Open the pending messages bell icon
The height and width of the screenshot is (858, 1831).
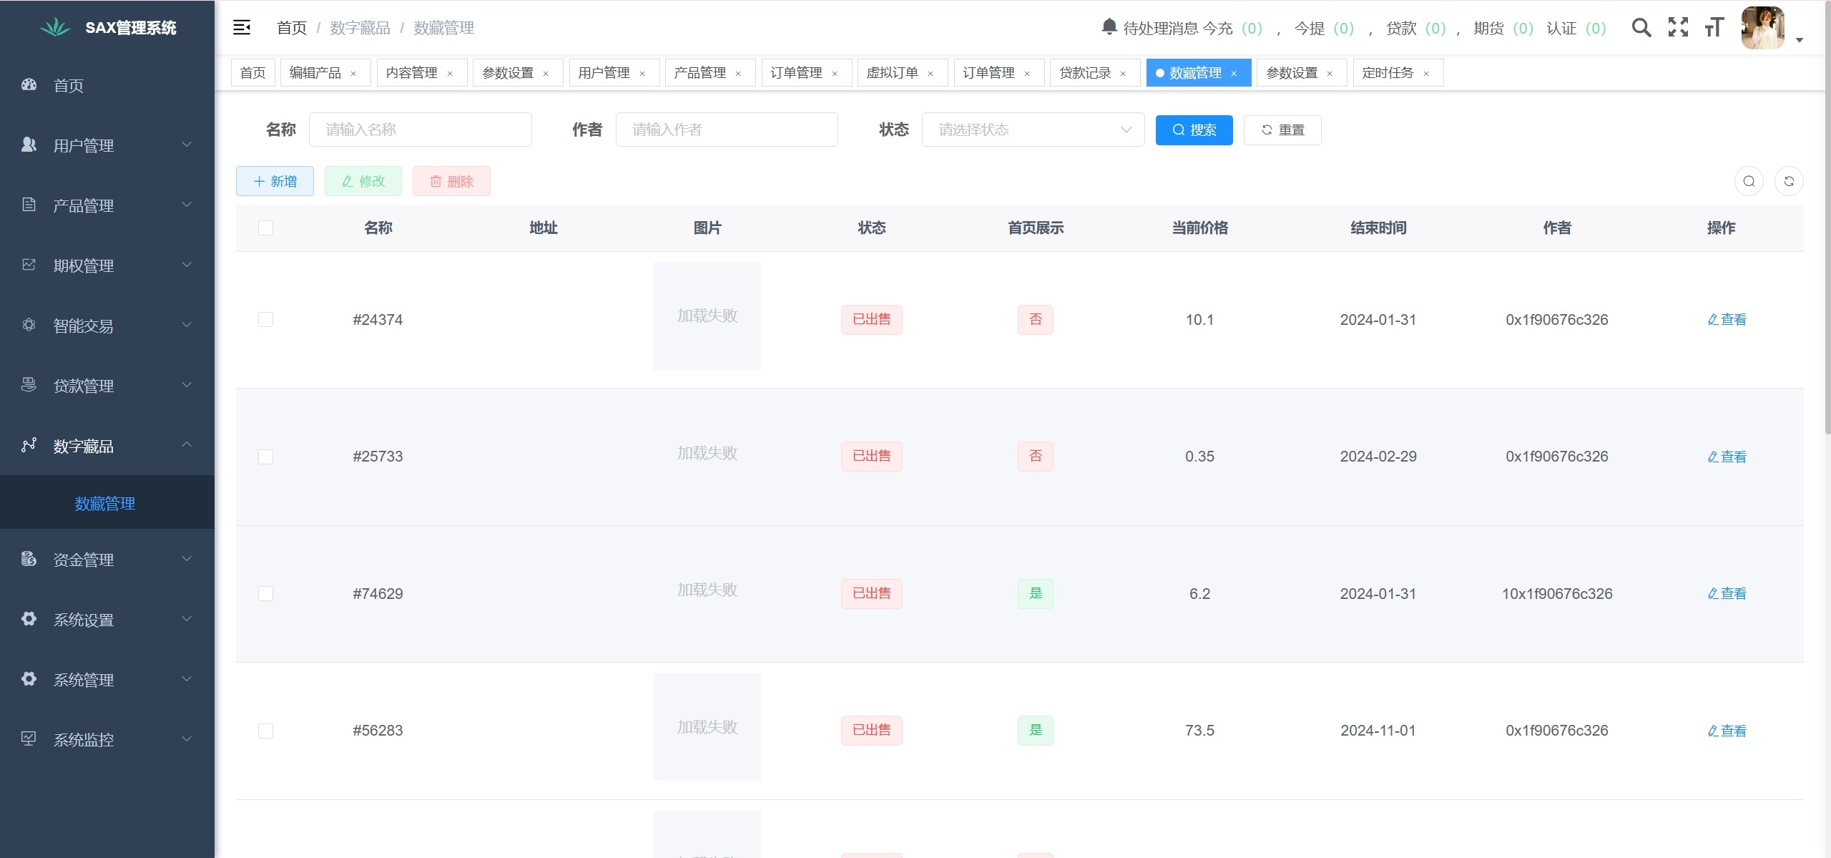(1109, 27)
